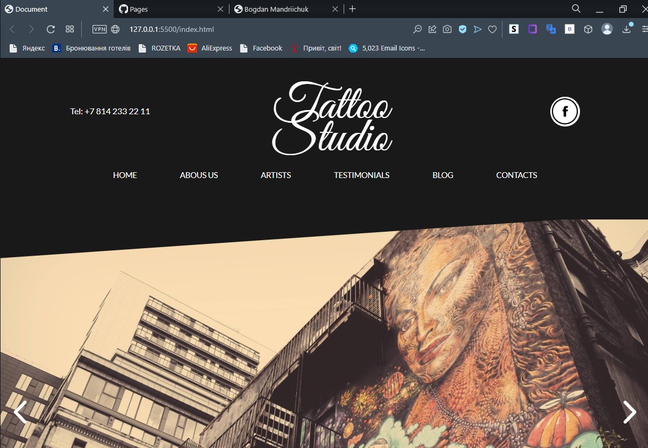The height and width of the screenshot is (448, 648).
Task: Add page to bookmarks with heart icon
Action: click(x=492, y=29)
